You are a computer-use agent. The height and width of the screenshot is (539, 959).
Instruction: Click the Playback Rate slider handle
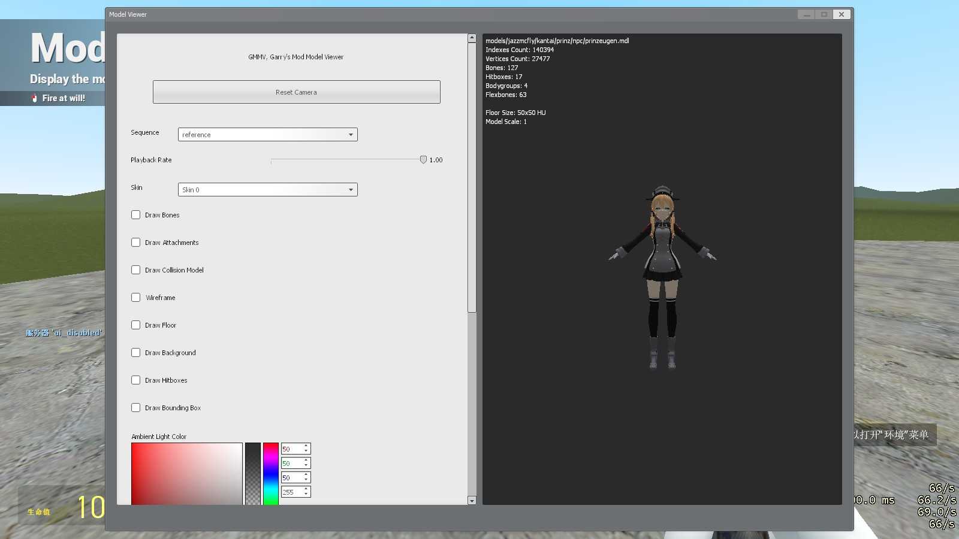[x=423, y=160]
